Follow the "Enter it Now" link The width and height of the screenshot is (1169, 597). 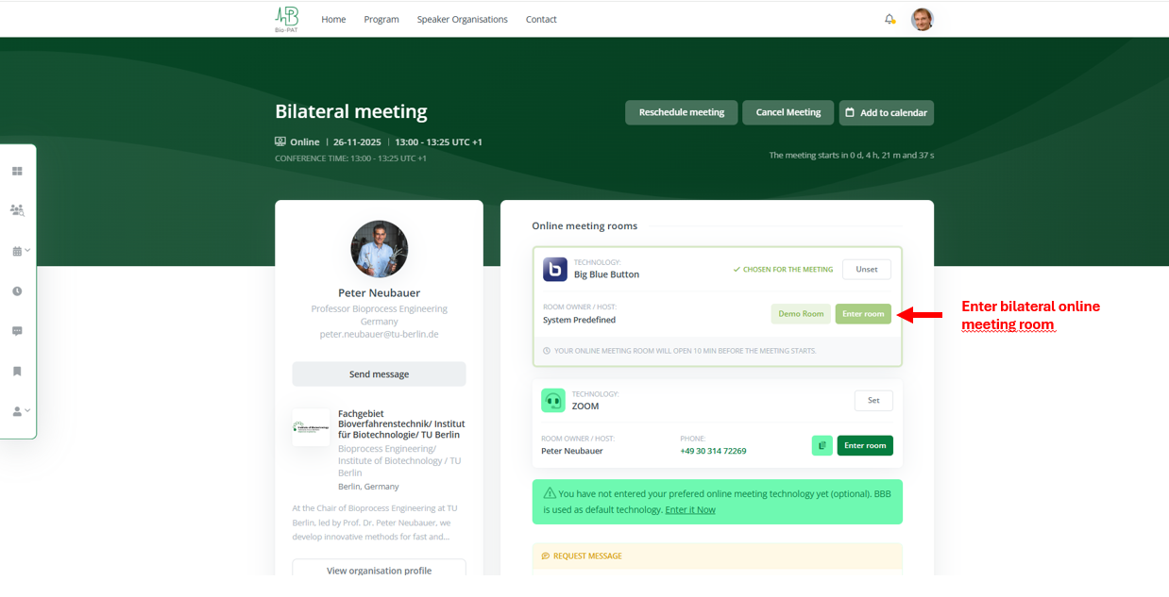click(689, 510)
